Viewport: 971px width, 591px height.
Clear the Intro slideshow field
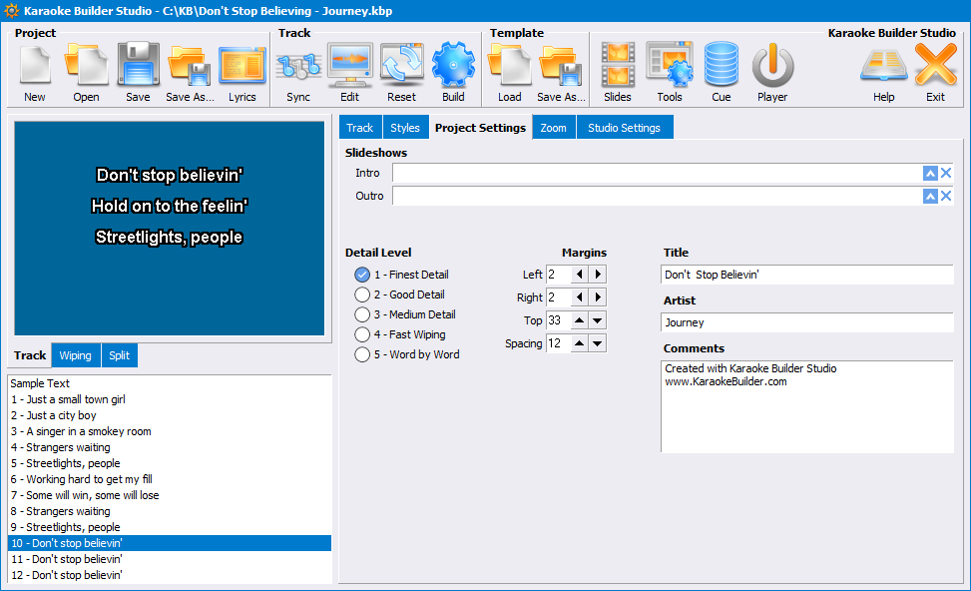pyautogui.click(x=946, y=174)
